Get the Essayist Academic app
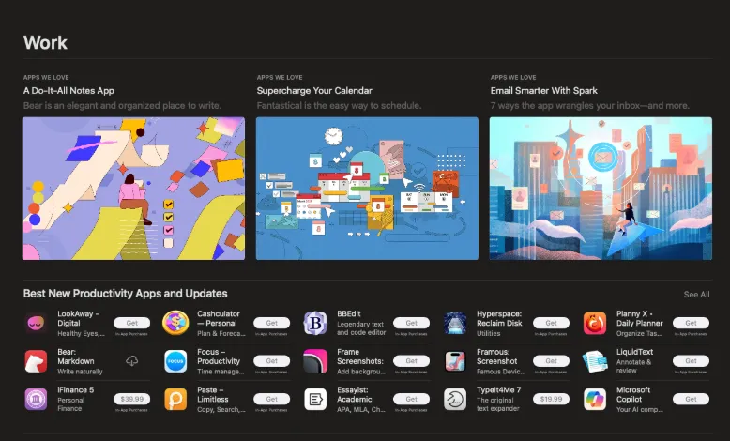This screenshot has height=441, width=730. click(411, 399)
